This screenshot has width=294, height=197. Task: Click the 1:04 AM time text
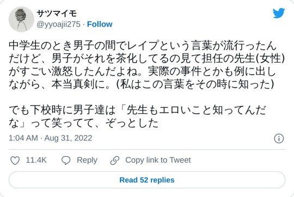pos(23,138)
